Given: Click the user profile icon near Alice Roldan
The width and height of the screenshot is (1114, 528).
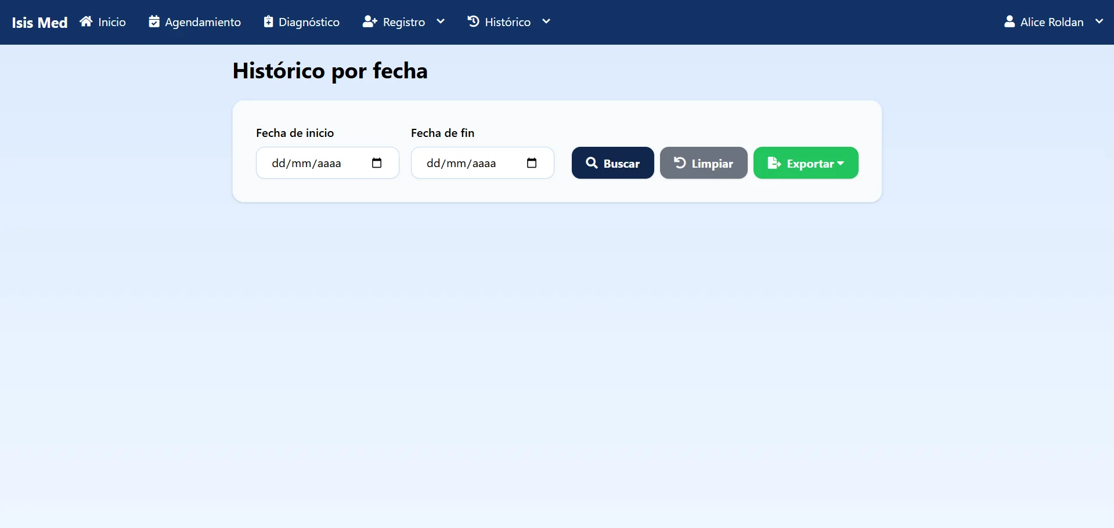Looking at the screenshot, I should click(x=1010, y=21).
